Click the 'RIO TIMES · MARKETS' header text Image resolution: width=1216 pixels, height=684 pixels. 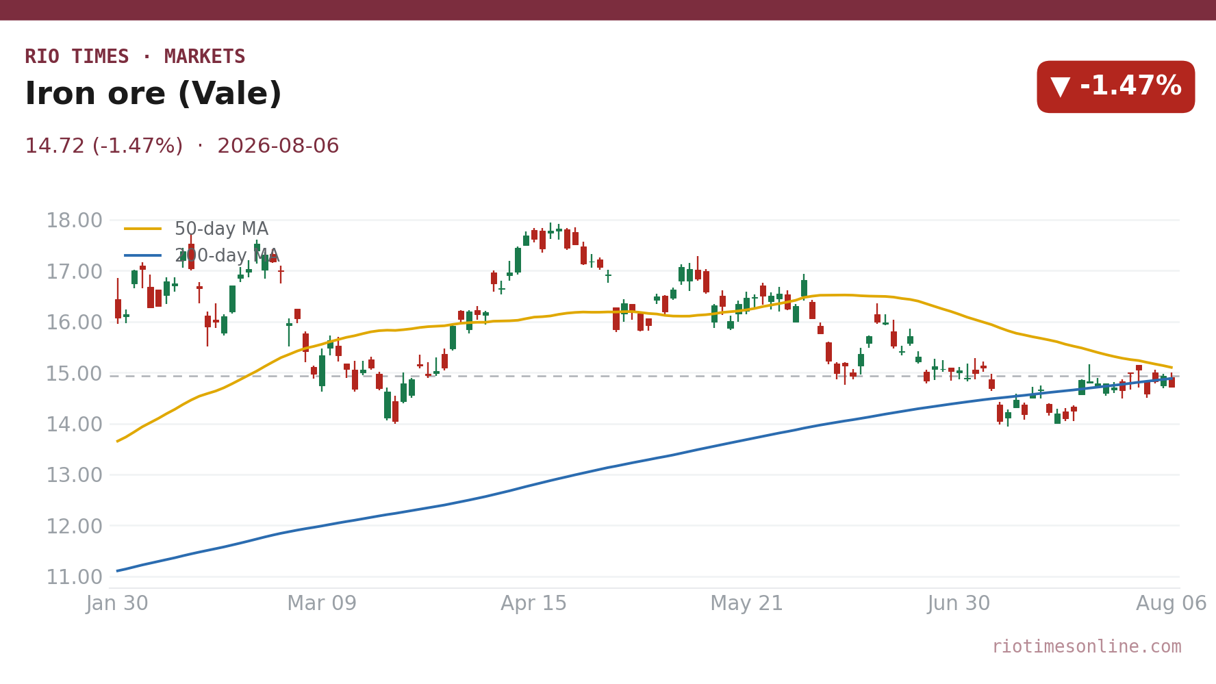tap(135, 57)
